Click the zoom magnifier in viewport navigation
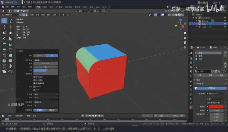The width and height of the screenshot is (228, 132). point(185,33)
